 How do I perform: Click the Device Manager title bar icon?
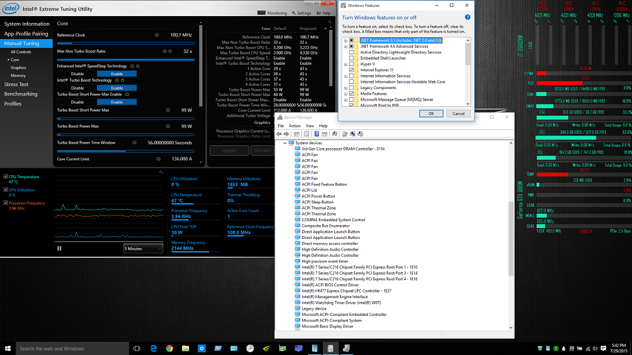tap(280, 117)
